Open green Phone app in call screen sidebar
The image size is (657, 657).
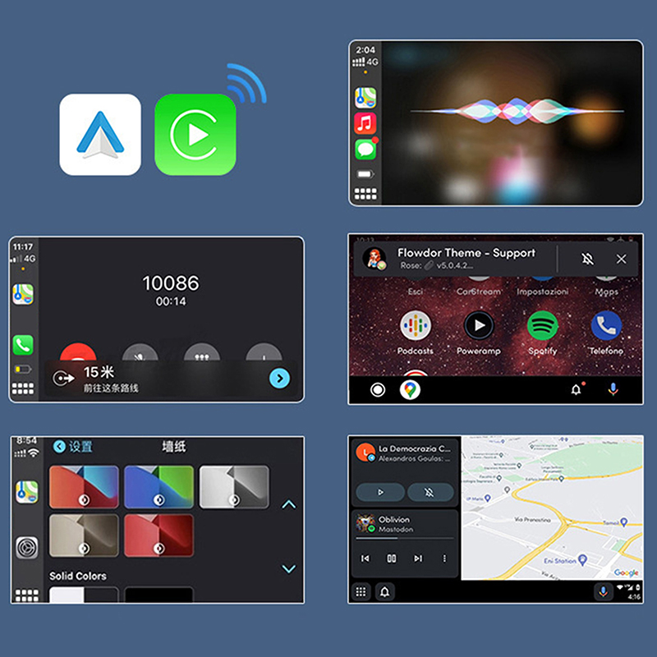(22, 344)
